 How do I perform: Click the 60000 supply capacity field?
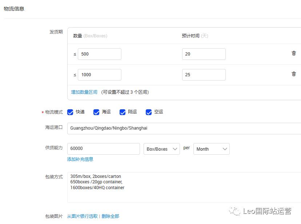[103, 148]
